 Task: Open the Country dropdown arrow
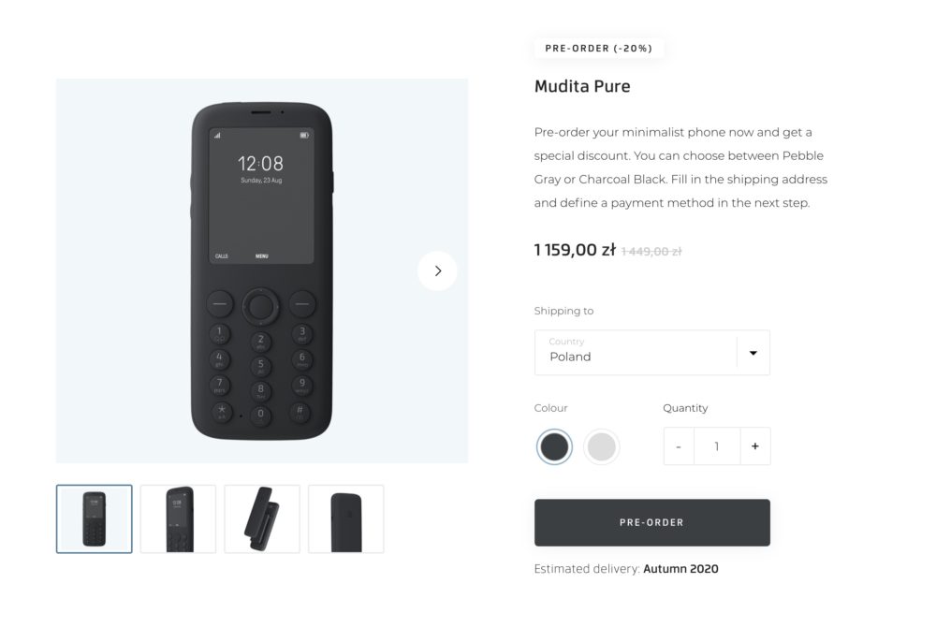(x=753, y=353)
